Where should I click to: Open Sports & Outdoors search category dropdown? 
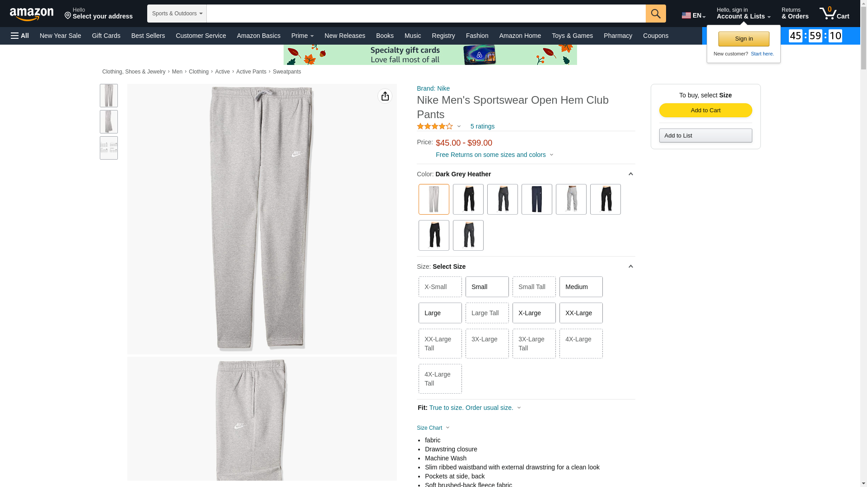tap(177, 14)
